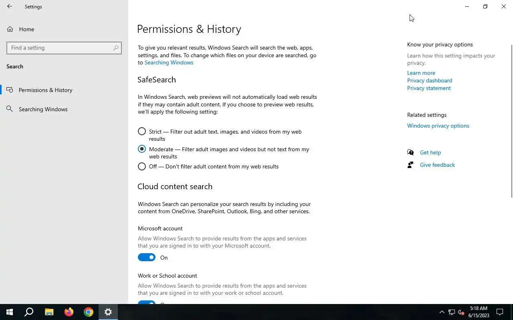Viewport: 513px width, 320px height.
Task: Open Give feedback link
Action: (437, 165)
